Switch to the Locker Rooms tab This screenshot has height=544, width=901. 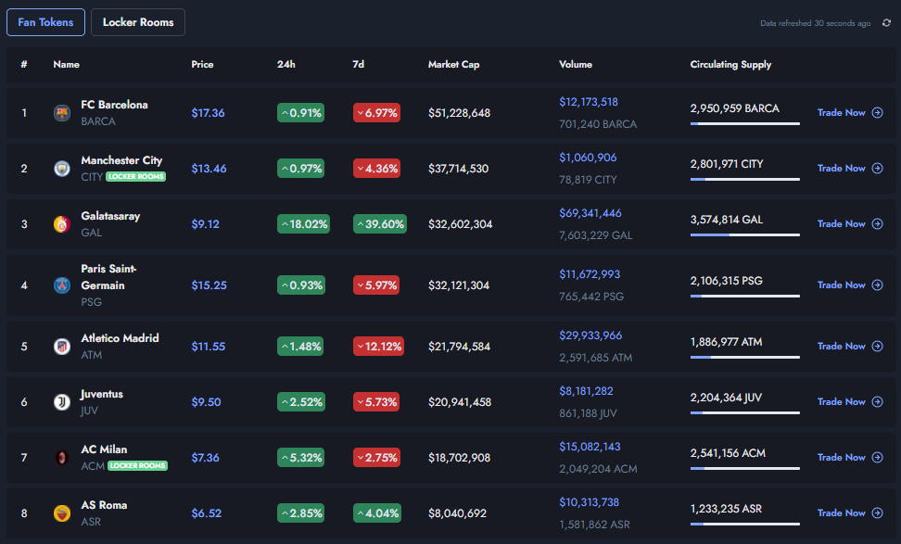(138, 22)
